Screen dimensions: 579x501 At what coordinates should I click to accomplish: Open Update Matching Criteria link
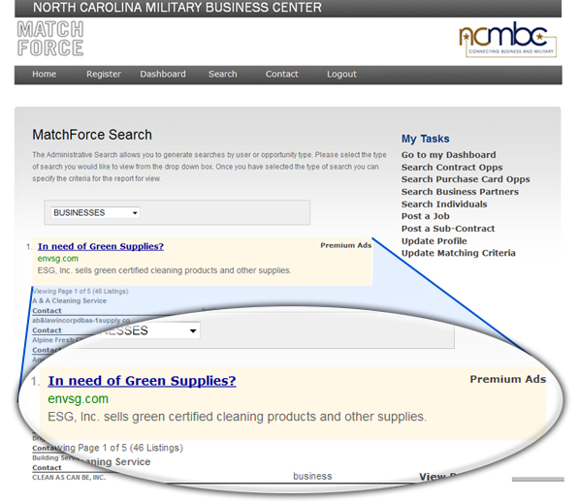pyautogui.click(x=459, y=253)
